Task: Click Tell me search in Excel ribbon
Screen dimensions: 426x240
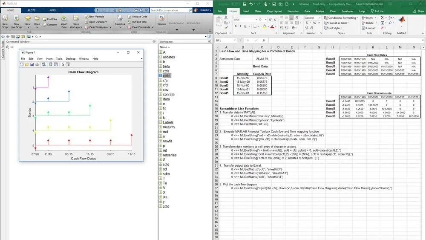Action: [377, 11]
